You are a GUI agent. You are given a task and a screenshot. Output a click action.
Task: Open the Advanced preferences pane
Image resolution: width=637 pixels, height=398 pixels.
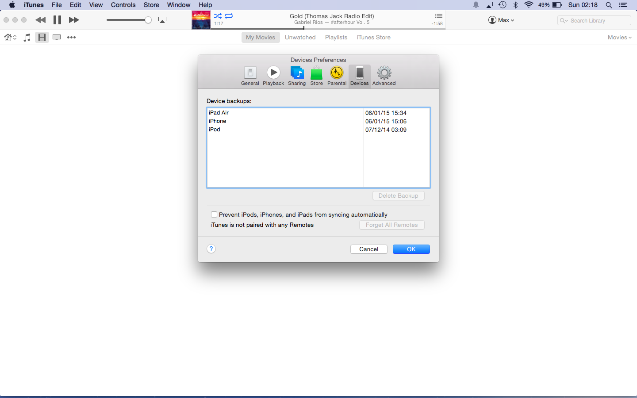[x=384, y=76]
